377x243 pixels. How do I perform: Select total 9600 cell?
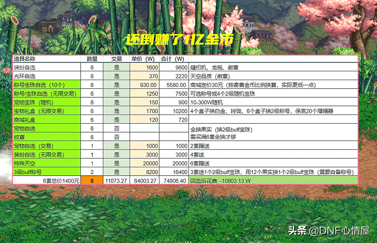tap(174, 68)
